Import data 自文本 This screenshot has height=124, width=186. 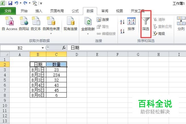tap(36, 24)
